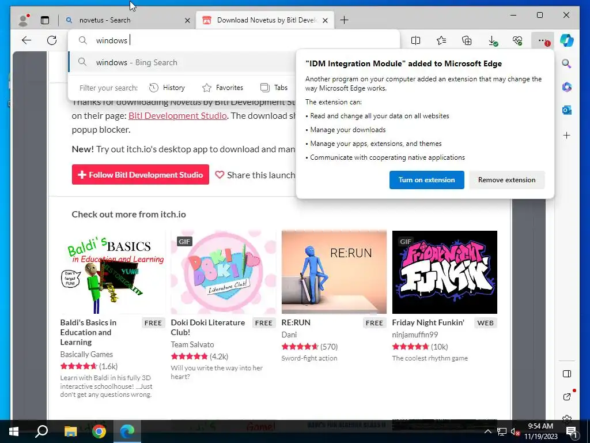Open a new tab with plus button
Screen dimensions: 590x443
click(x=344, y=20)
